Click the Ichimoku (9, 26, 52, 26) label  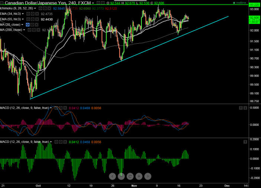click(x=16, y=8)
